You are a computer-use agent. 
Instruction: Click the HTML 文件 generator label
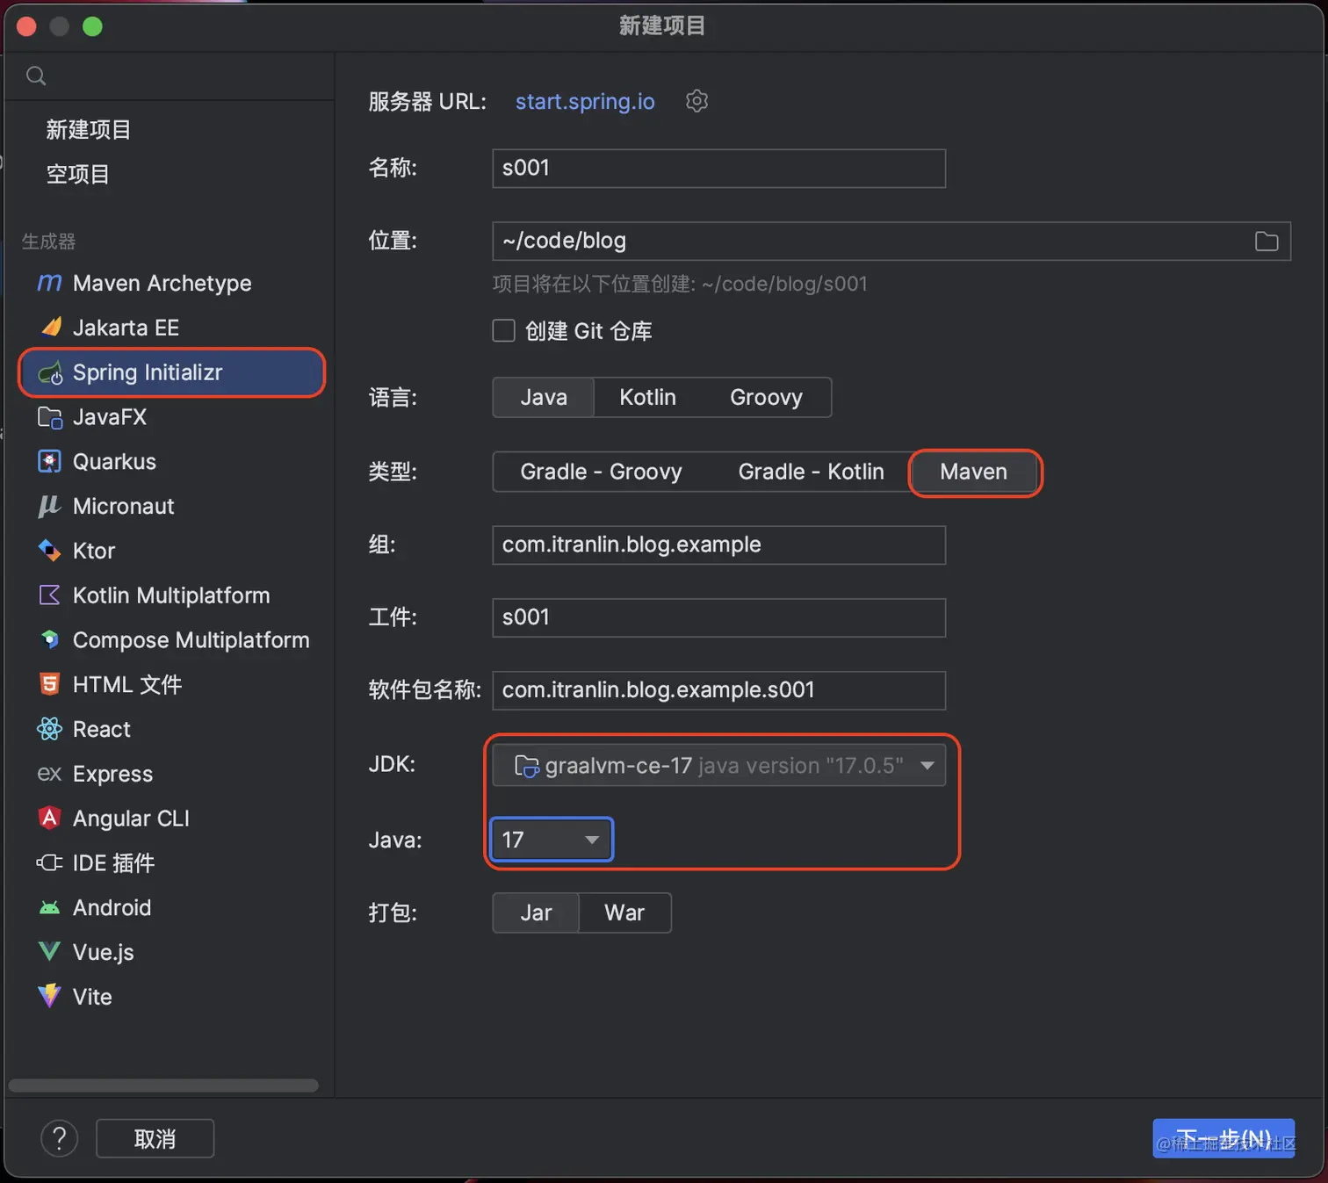click(x=127, y=684)
